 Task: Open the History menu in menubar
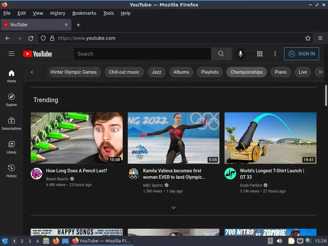(x=58, y=13)
